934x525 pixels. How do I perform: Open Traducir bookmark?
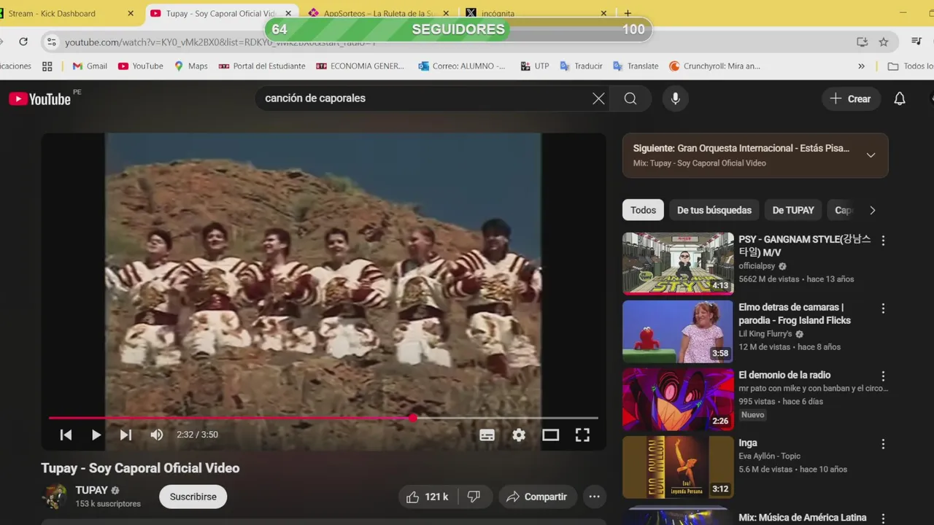click(x=581, y=66)
